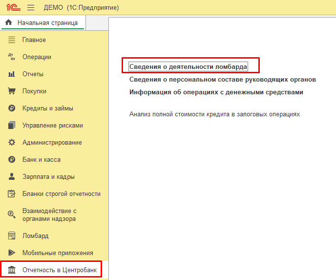Click the Отчетность в Центробанк bank icon
This screenshot has width=336, height=280.
pos(12,270)
